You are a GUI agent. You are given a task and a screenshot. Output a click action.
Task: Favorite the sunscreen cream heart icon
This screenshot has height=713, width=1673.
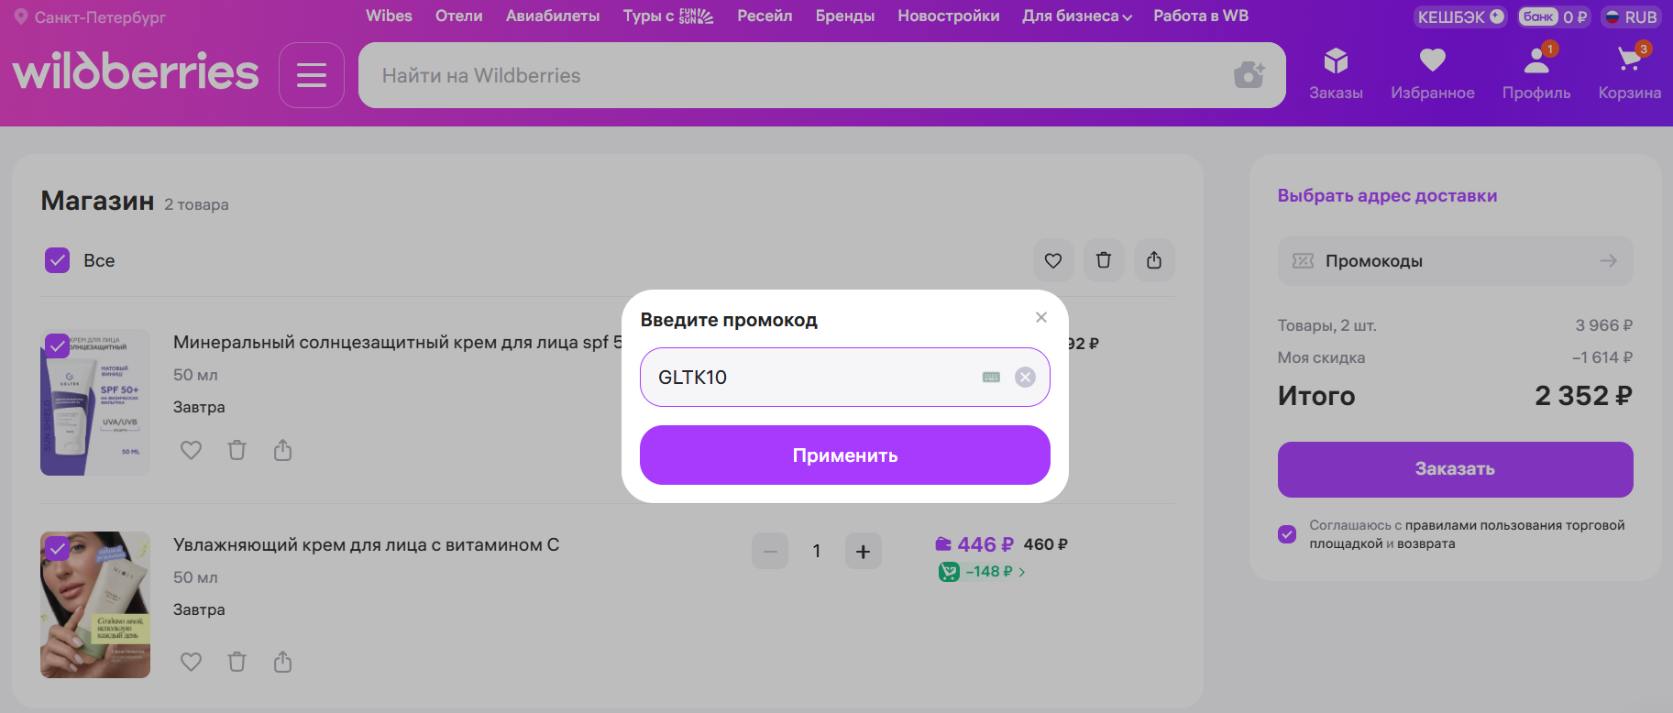coord(191,450)
